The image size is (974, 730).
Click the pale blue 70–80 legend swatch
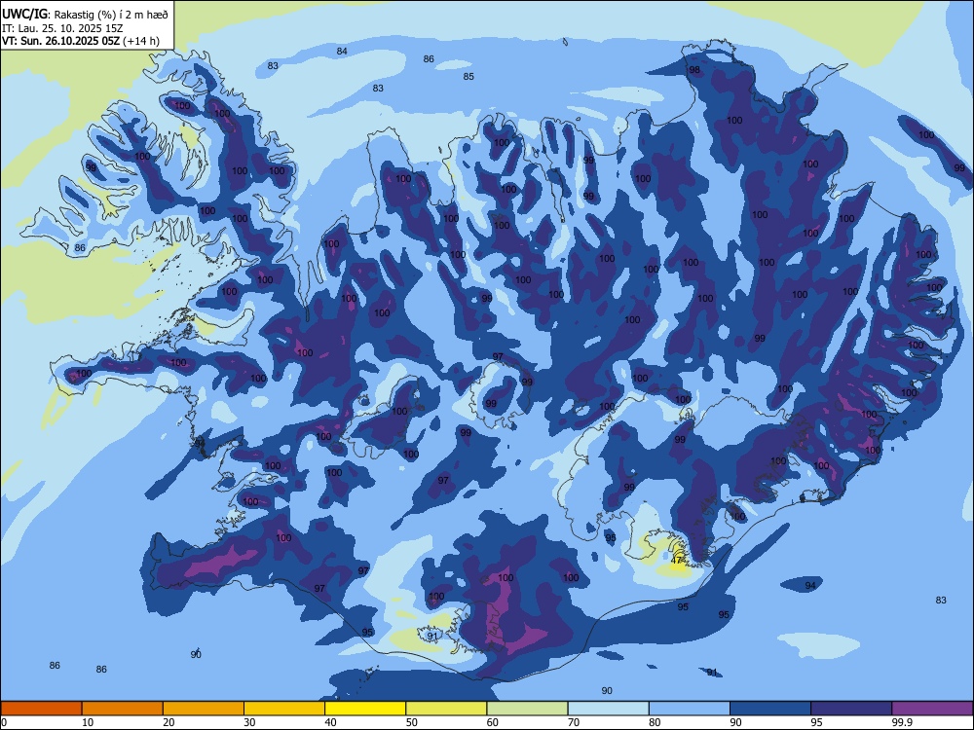(x=608, y=709)
